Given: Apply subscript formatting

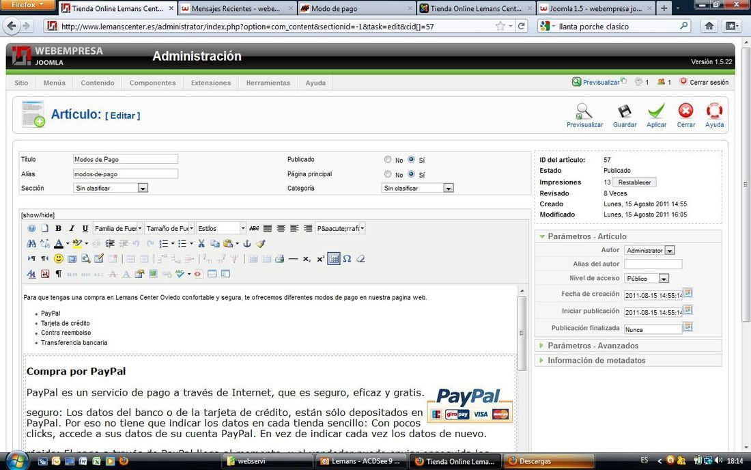Looking at the screenshot, I should tap(307, 259).
